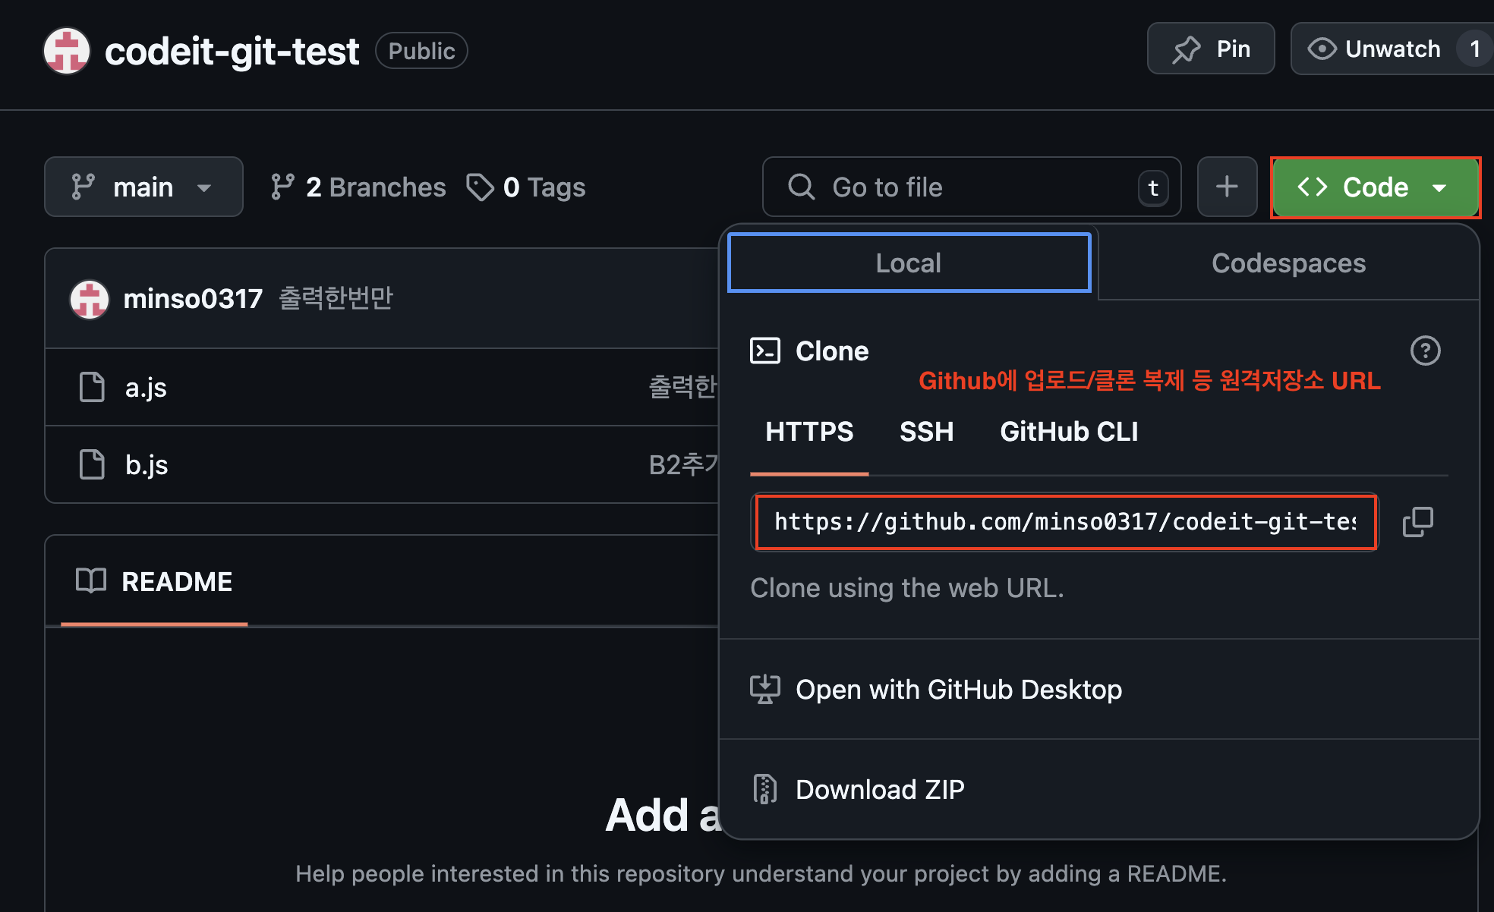
Task: Open the Code dropdown menu
Action: pos(1375,187)
